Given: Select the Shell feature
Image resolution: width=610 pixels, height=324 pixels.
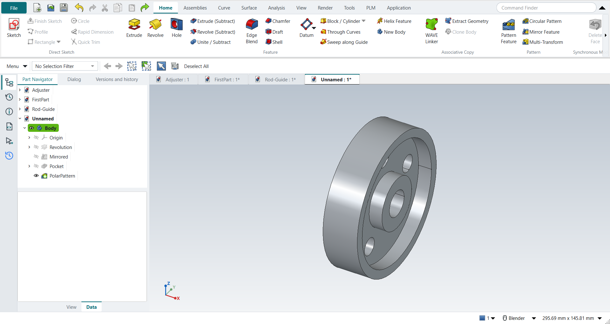Looking at the screenshot, I should coord(274,42).
